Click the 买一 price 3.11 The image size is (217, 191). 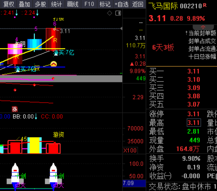point(193,71)
